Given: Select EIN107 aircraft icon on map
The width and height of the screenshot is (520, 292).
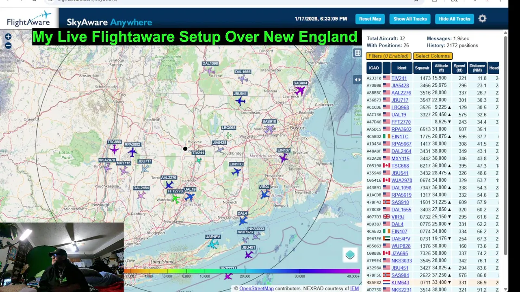Looking at the screenshot, I should click(283, 158).
